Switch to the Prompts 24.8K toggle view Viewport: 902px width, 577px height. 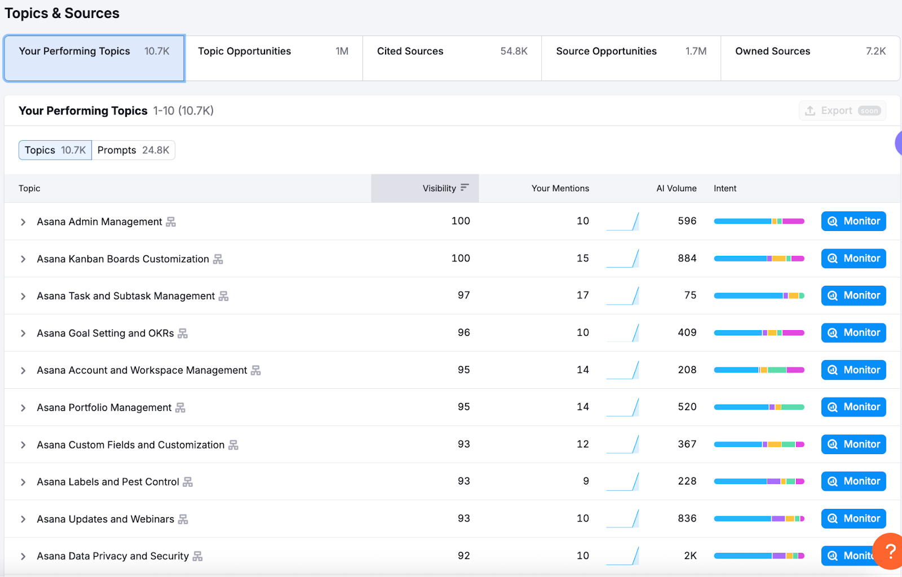point(133,150)
